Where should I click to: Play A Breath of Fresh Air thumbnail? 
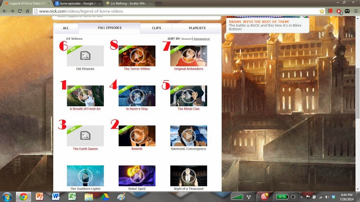(85, 96)
